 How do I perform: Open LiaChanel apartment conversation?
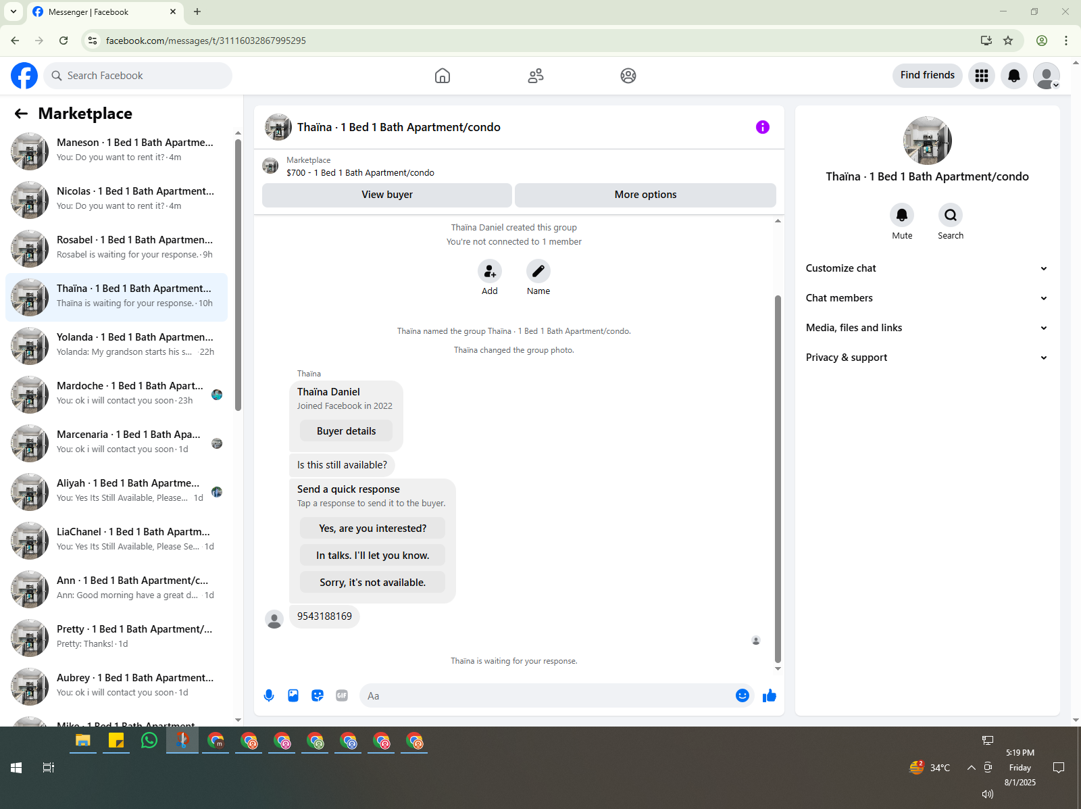(x=116, y=541)
